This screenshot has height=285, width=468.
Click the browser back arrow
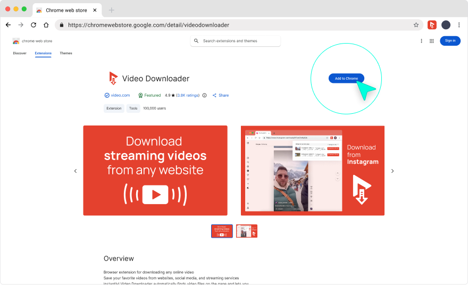[8, 25]
